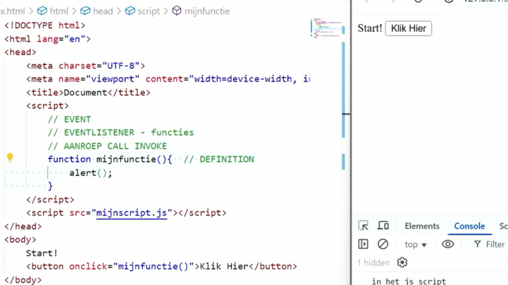Toggle device toolbar icon in DevTools
Image resolution: width=508 pixels, height=285 pixels.
click(383, 225)
